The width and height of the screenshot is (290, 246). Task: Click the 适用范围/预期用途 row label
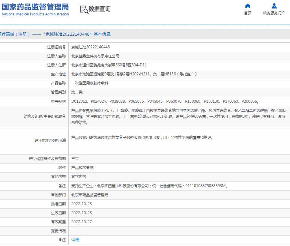(50, 141)
